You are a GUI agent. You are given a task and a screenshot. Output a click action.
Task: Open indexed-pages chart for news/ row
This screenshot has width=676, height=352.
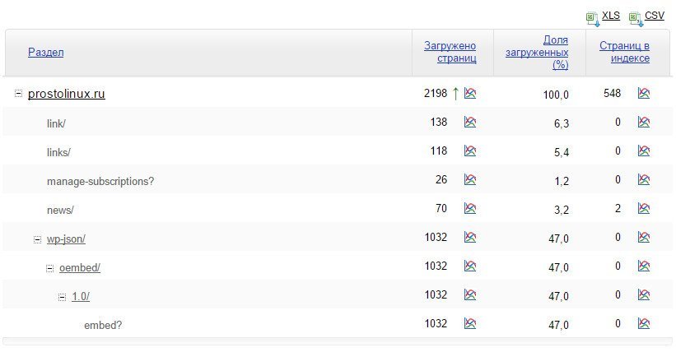coord(644,209)
